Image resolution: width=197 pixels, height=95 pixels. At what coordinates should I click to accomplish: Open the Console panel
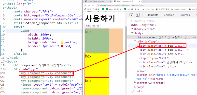(169, 15)
